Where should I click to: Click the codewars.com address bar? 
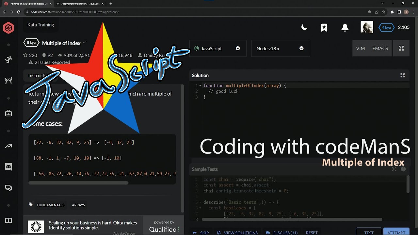point(196,12)
